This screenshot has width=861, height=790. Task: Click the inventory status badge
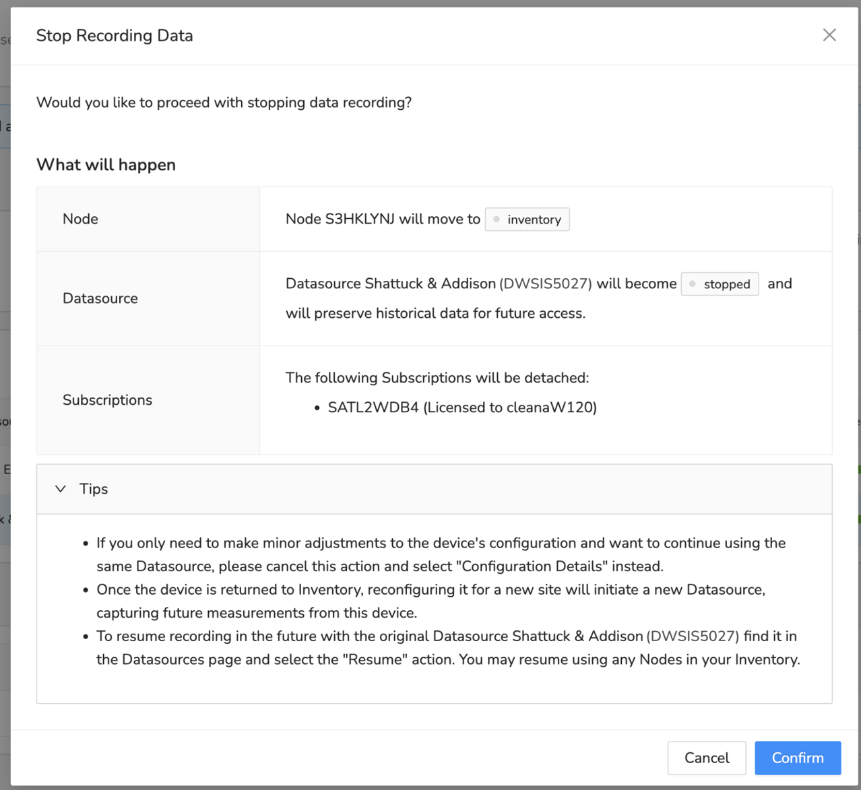point(527,220)
